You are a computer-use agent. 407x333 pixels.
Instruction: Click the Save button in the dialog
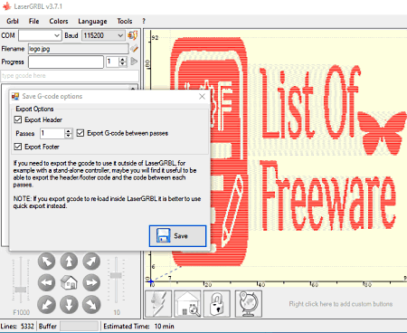coord(178,236)
